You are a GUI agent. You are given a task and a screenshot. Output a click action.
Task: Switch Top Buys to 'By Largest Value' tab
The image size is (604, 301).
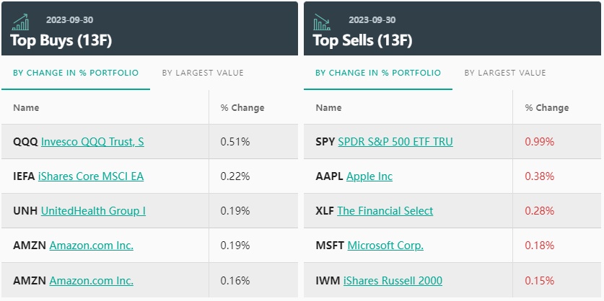coord(203,73)
